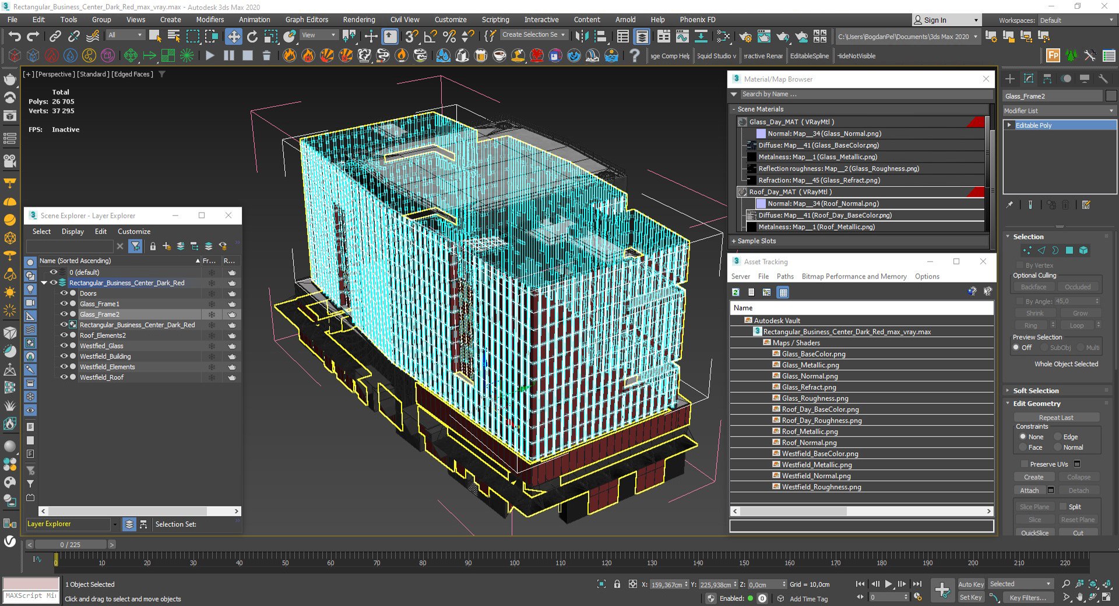
Task: Open Paths menu in Asset Tracking
Action: pos(785,276)
